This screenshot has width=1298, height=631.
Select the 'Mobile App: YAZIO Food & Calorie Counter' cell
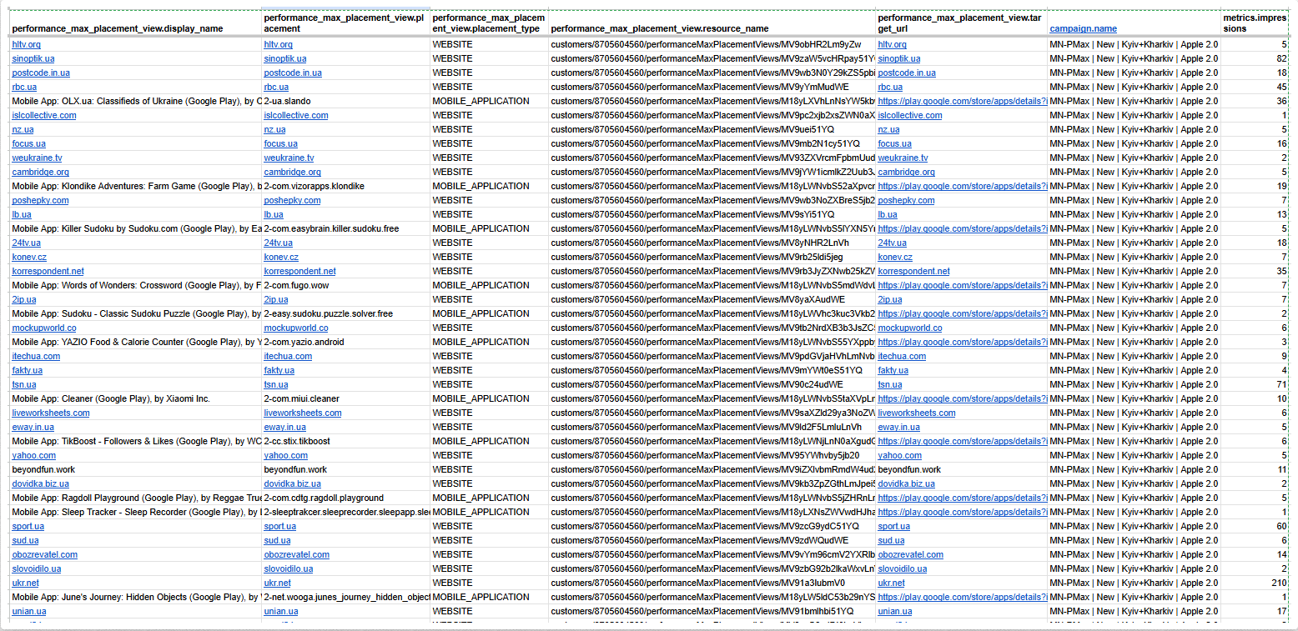click(x=135, y=342)
